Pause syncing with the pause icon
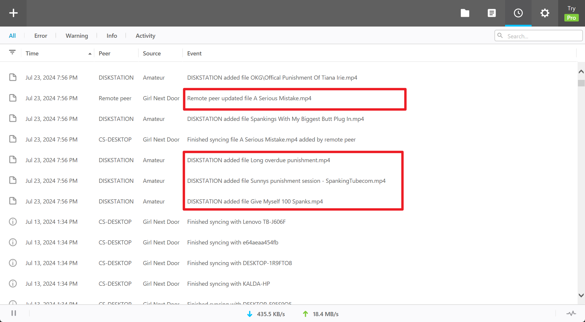 tap(14, 313)
